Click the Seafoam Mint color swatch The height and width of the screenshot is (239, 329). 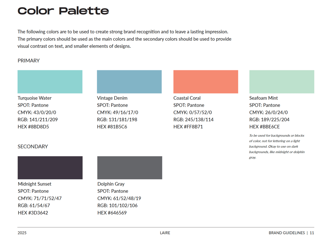(281, 82)
